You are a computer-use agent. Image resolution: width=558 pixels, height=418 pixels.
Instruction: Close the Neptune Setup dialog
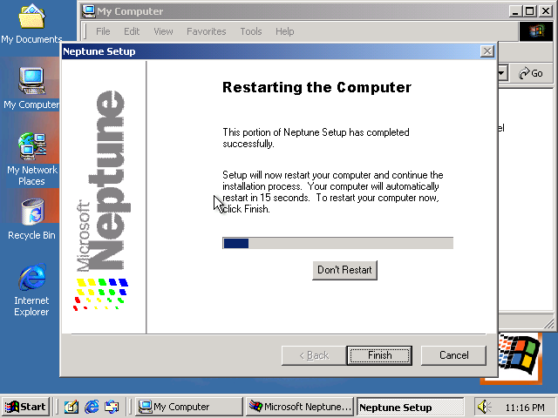487,51
